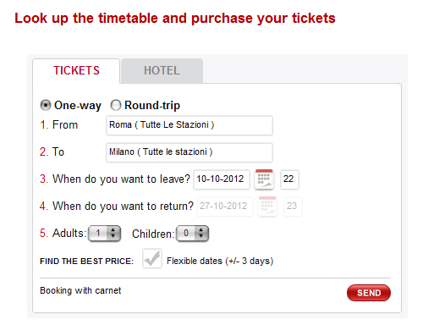Open the Children count dropdown
Viewport: 423px width, 336px height.
(x=192, y=234)
